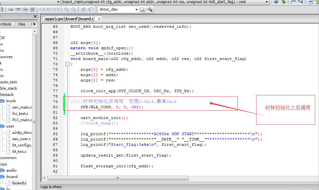Select the apps\cpu\board\board.c editor tab
Viewport: 319px width, 190px height.
pos(69,19)
